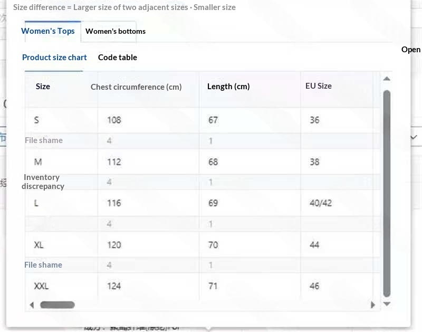
Task: Click the Open link at the right
Action: (411, 50)
